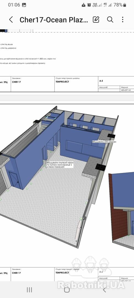Screen dimensions: 134x298
Task: Select the 'Вбудувати гнучкий неон' annotation text
Action: coord(60,163)
